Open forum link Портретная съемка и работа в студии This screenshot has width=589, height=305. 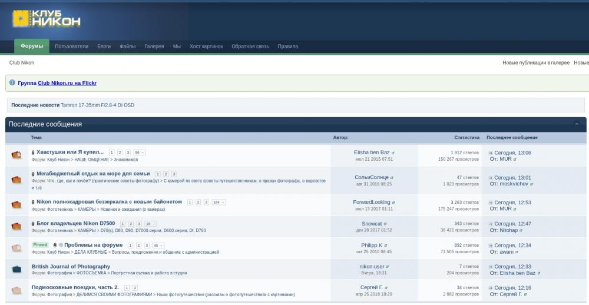pos(149,273)
